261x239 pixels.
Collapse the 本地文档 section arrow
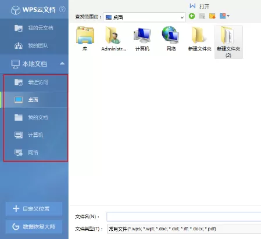coord(62,63)
